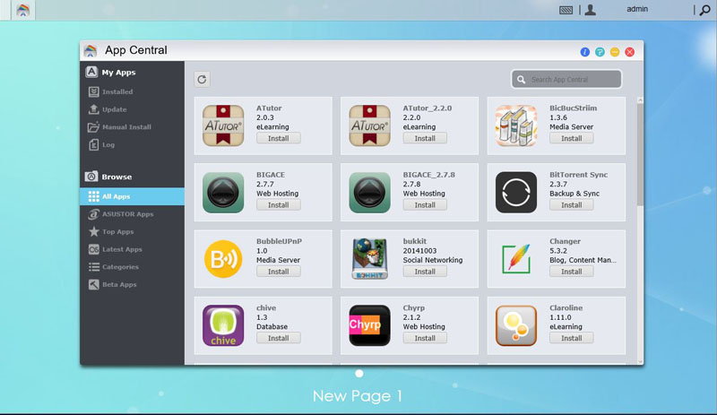
Task: Install ATutor 2.0.3
Action: pyautogui.click(x=278, y=138)
